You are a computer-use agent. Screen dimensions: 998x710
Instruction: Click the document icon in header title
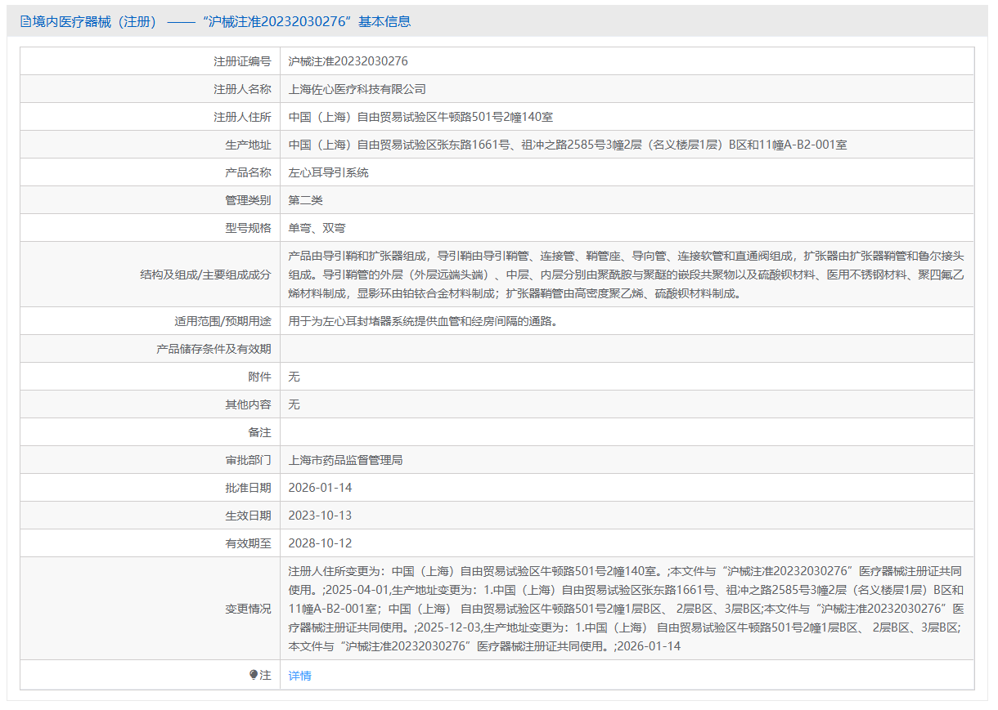[25, 22]
